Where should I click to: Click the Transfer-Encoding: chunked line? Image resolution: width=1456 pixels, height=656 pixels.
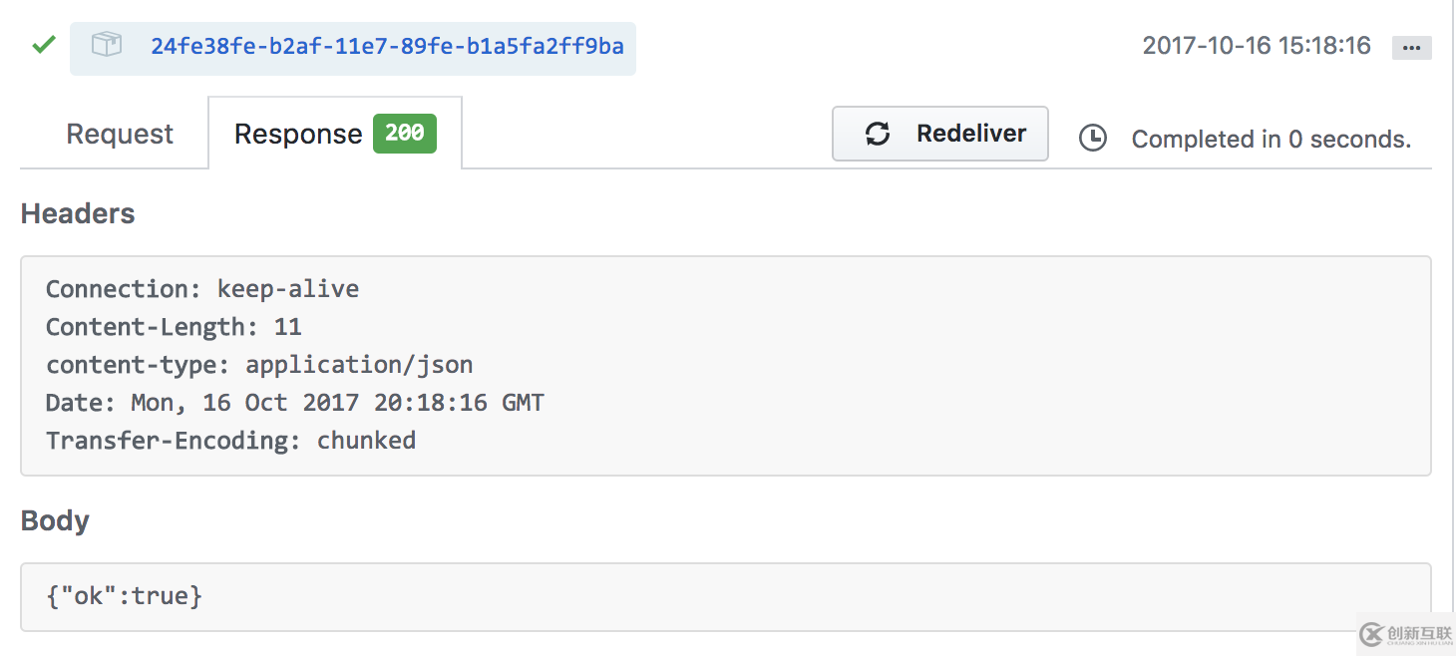(x=230, y=441)
